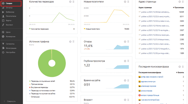The image size is (188, 104).
Task: Click grid handle of Глубина просмотра widget
Action: (128, 61)
